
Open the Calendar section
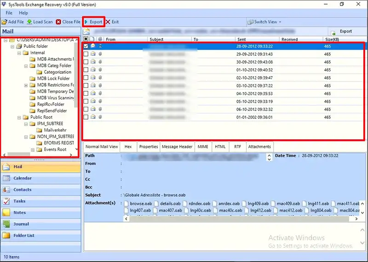tap(40, 178)
